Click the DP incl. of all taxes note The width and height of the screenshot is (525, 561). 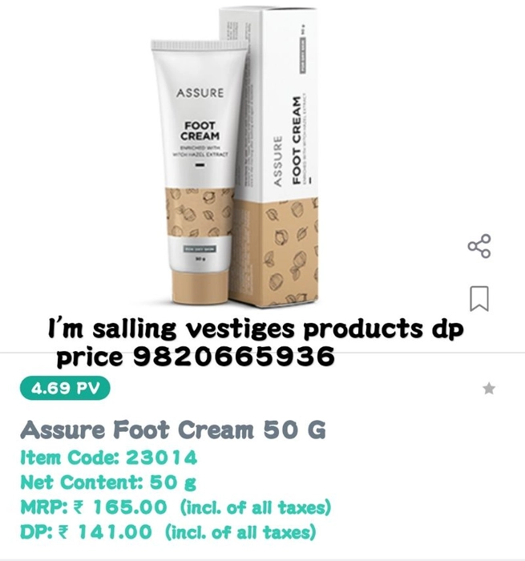click(x=240, y=532)
